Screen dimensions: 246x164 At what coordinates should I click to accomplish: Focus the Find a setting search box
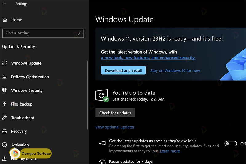[x=43, y=33]
